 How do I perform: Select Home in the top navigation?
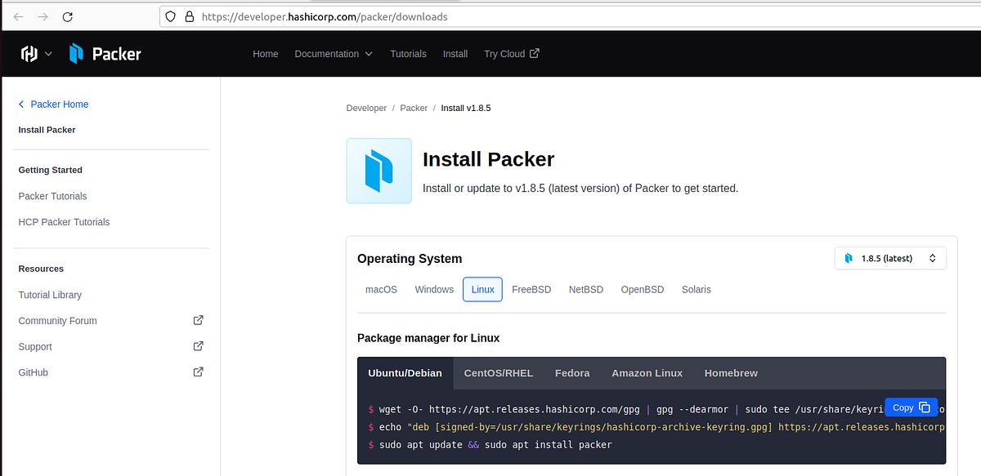265,53
